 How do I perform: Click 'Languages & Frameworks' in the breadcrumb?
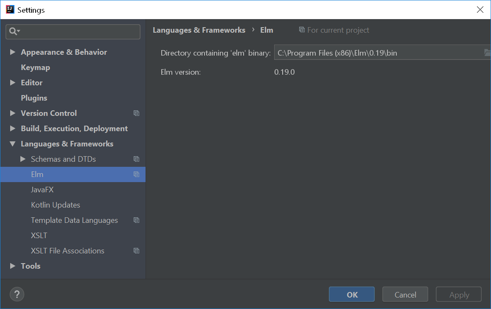[199, 30]
